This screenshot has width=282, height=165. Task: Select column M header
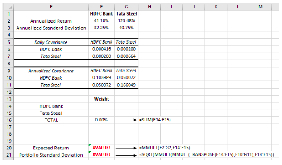point(261,7)
